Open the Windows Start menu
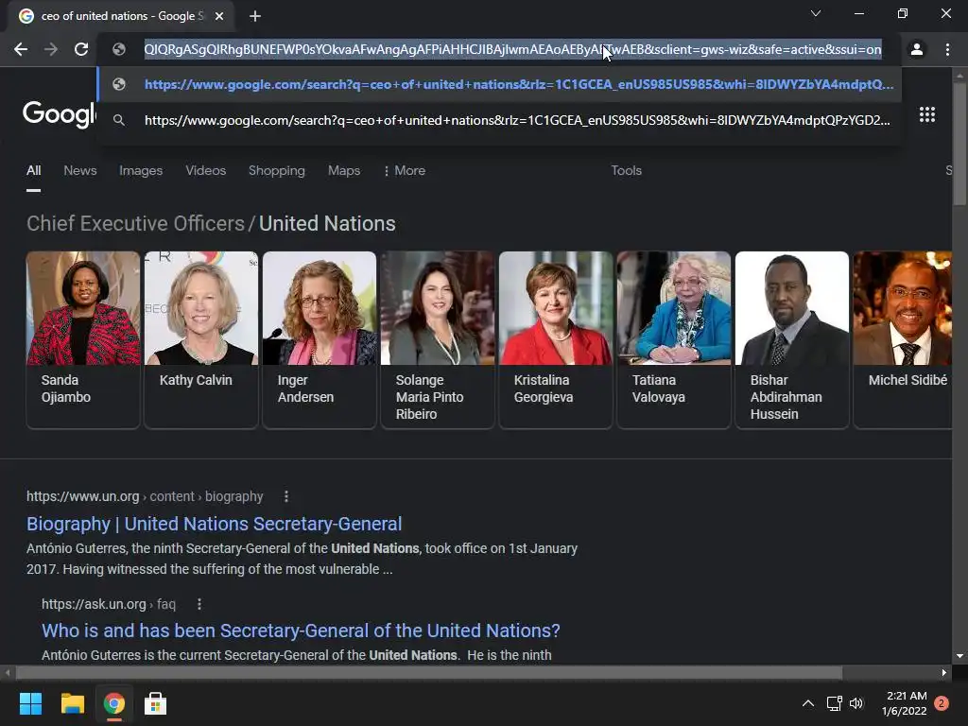Image resolution: width=968 pixels, height=726 pixels. tap(30, 703)
